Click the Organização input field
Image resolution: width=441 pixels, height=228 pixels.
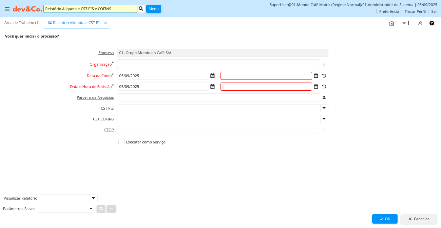click(218, 64)
